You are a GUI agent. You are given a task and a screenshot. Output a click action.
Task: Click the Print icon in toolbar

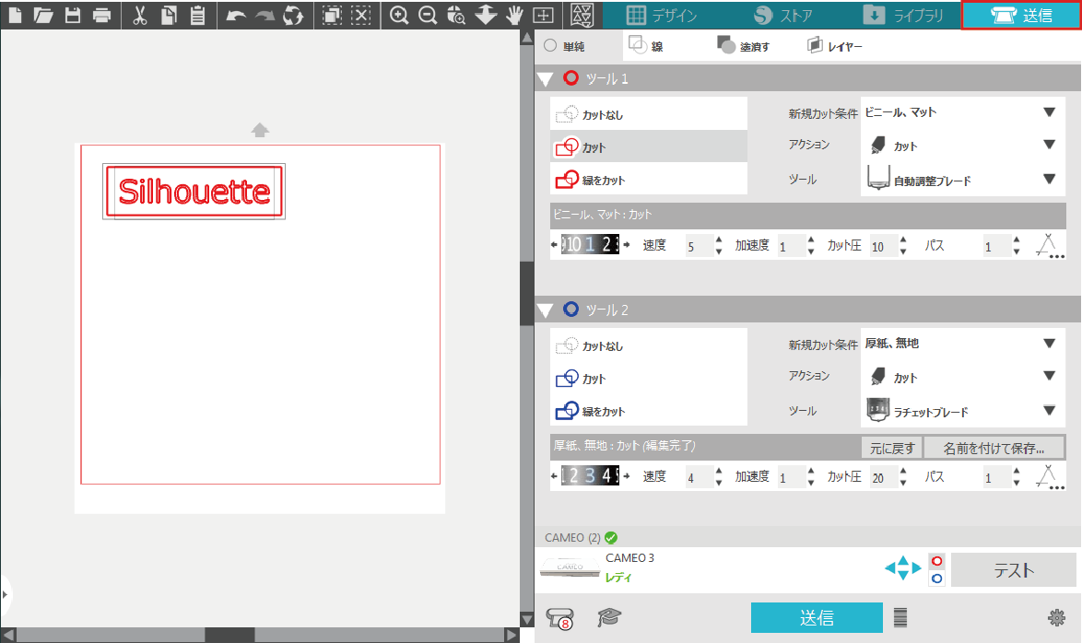click(x=101, y=16)
